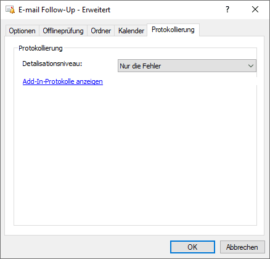This screenshot has height=259, width=270.
Task: Click the Detalisationsniveau label
Action: pos(52,64)
